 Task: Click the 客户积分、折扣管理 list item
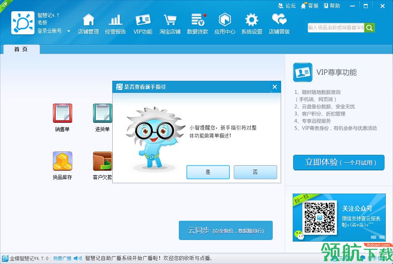tap(320, 114)
